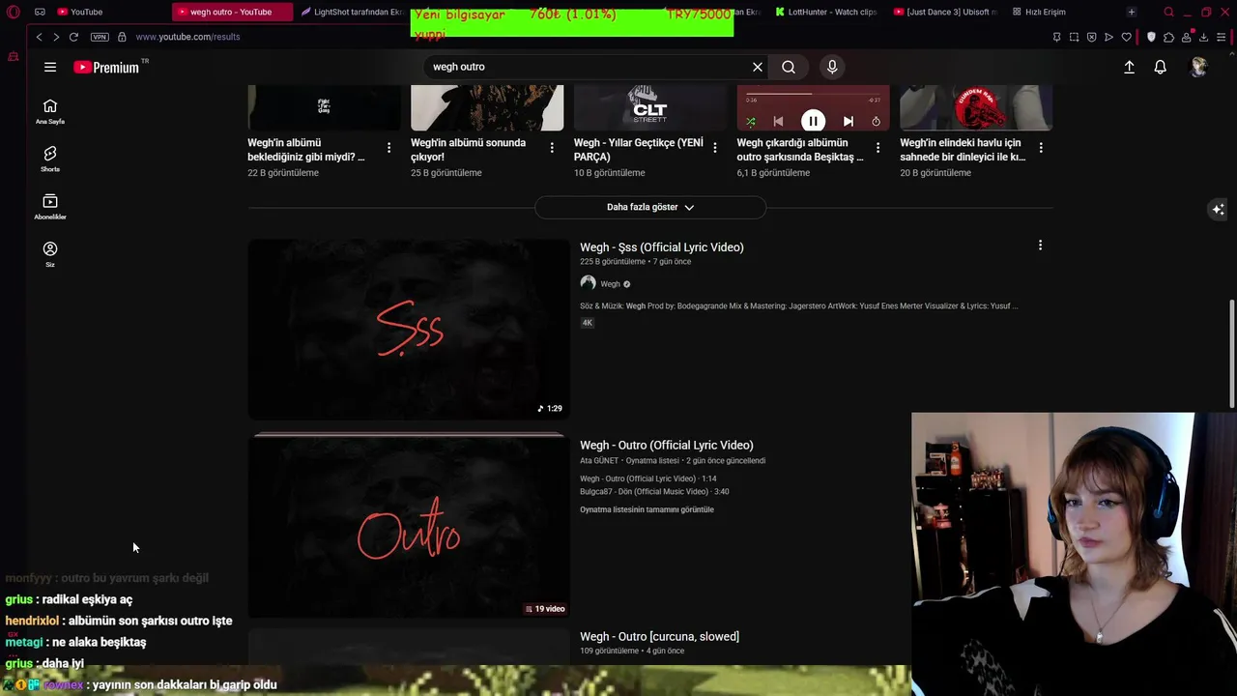Screen dimensions: 1237x696
Task: Start voice search with microphone icon
Action: (832, 67)
